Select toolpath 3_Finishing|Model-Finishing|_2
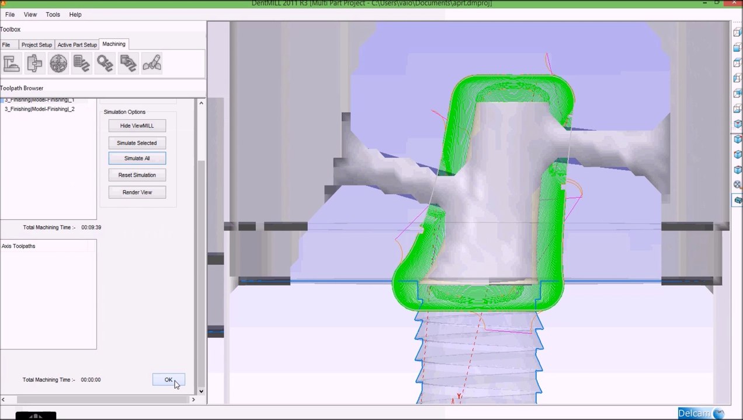743x420 pixels. point(40,109)
